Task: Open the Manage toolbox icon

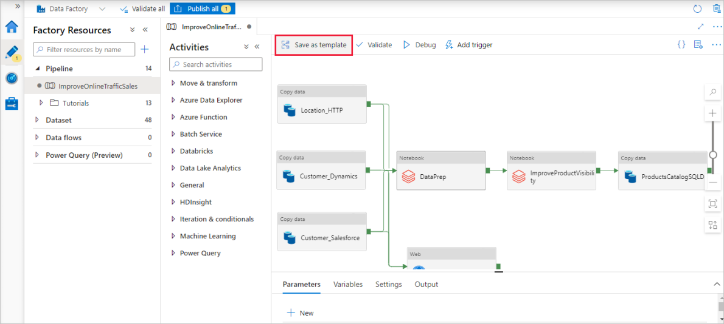Action: click(x=12, y=104)
